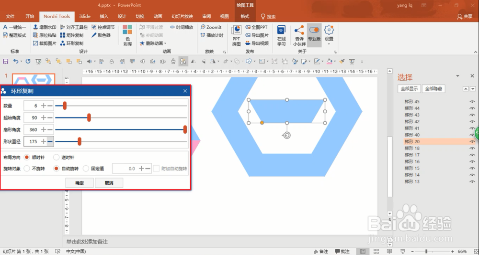Click the 数量 quantity slider handle
Viewport: 479px width, 255px height.
click(x=65, y=106)
